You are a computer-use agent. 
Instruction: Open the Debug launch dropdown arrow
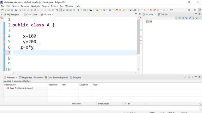click(x=81, y=10)
